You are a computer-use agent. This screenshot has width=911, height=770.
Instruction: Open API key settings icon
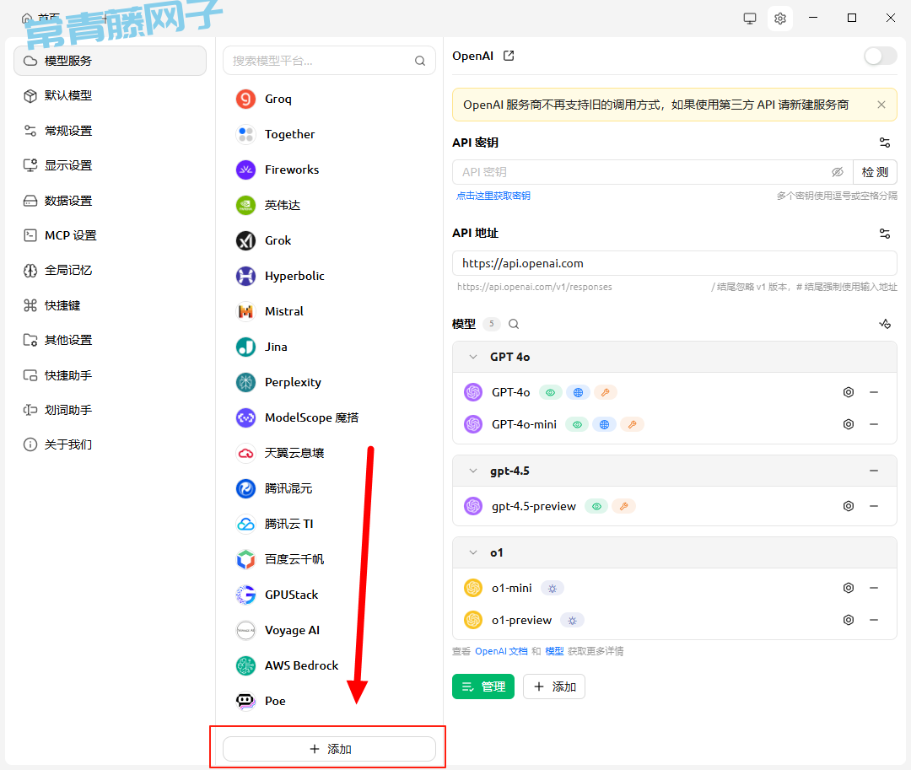pos(885,143)
